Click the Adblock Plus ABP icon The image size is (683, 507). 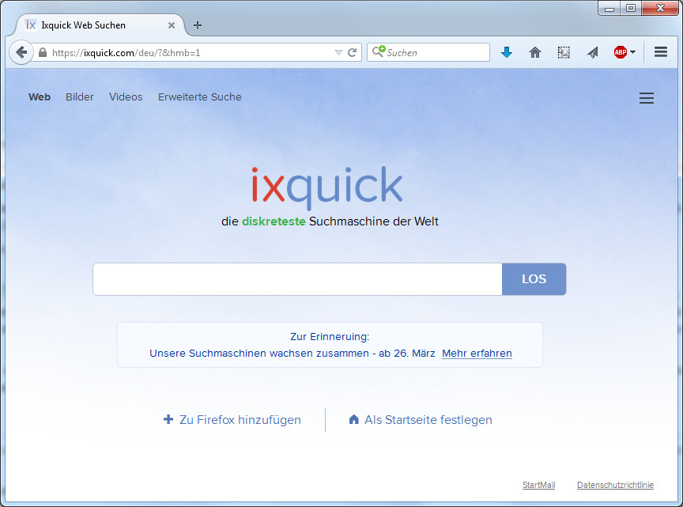(x=621, y=52)
